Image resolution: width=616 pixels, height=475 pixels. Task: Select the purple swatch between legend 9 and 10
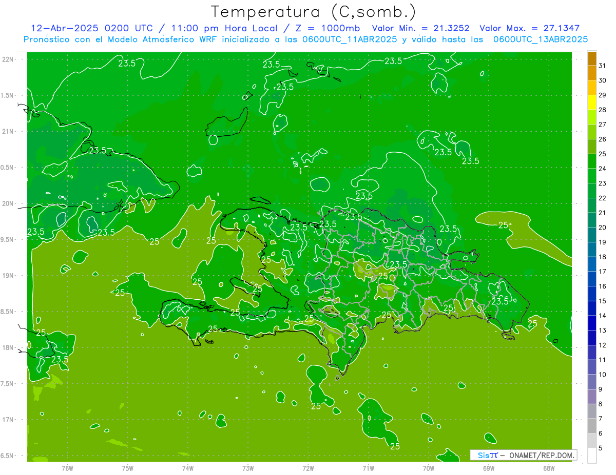[x=592, y=382]
